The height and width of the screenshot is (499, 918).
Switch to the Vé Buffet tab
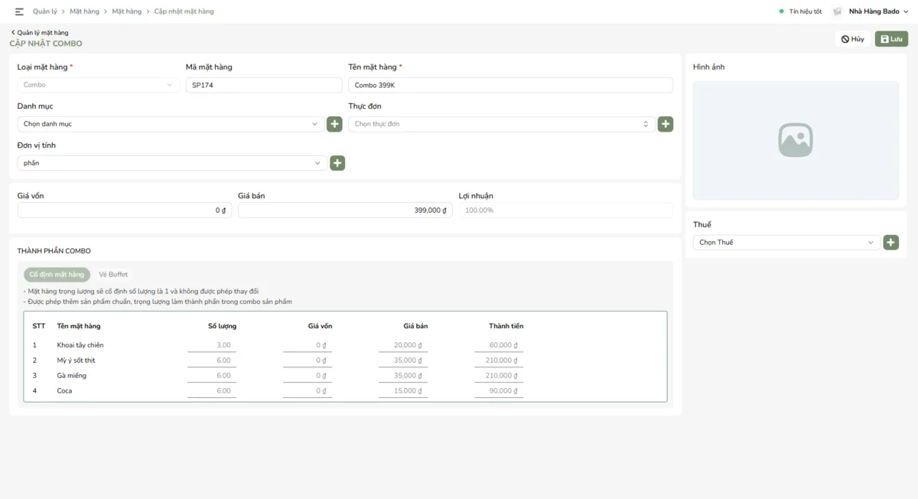click(x=113, y=275)
